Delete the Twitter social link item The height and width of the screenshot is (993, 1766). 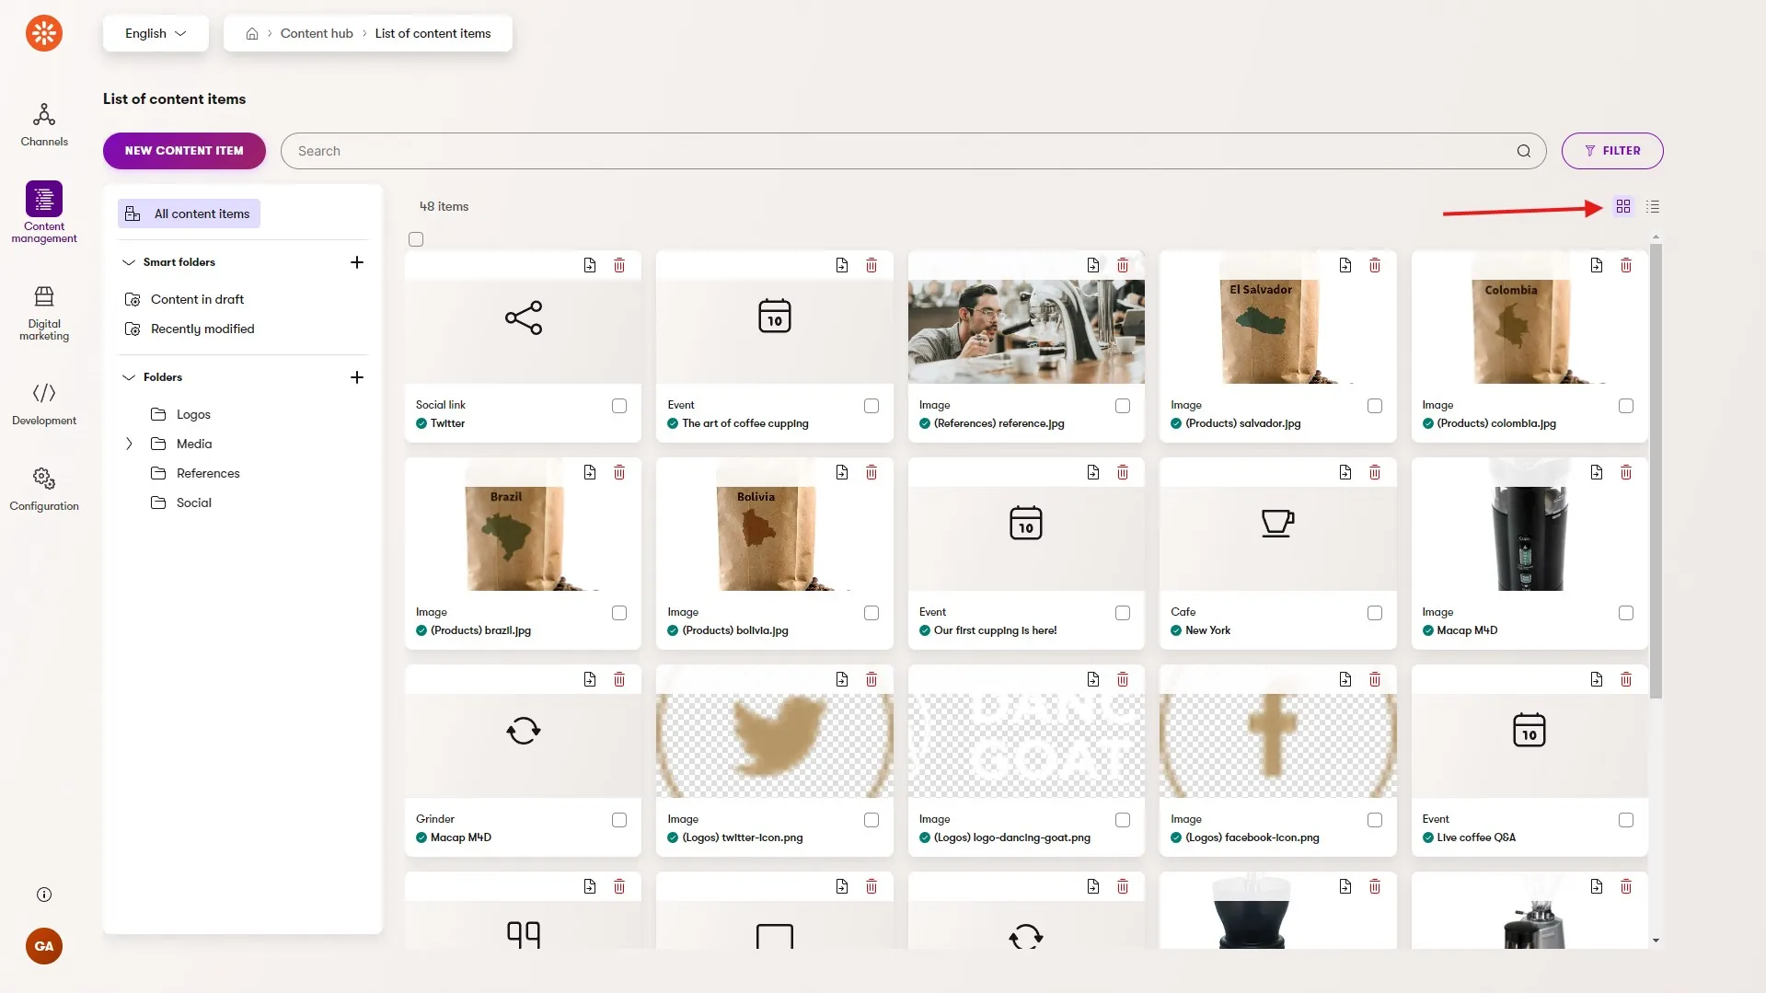(x=619, y=265)
